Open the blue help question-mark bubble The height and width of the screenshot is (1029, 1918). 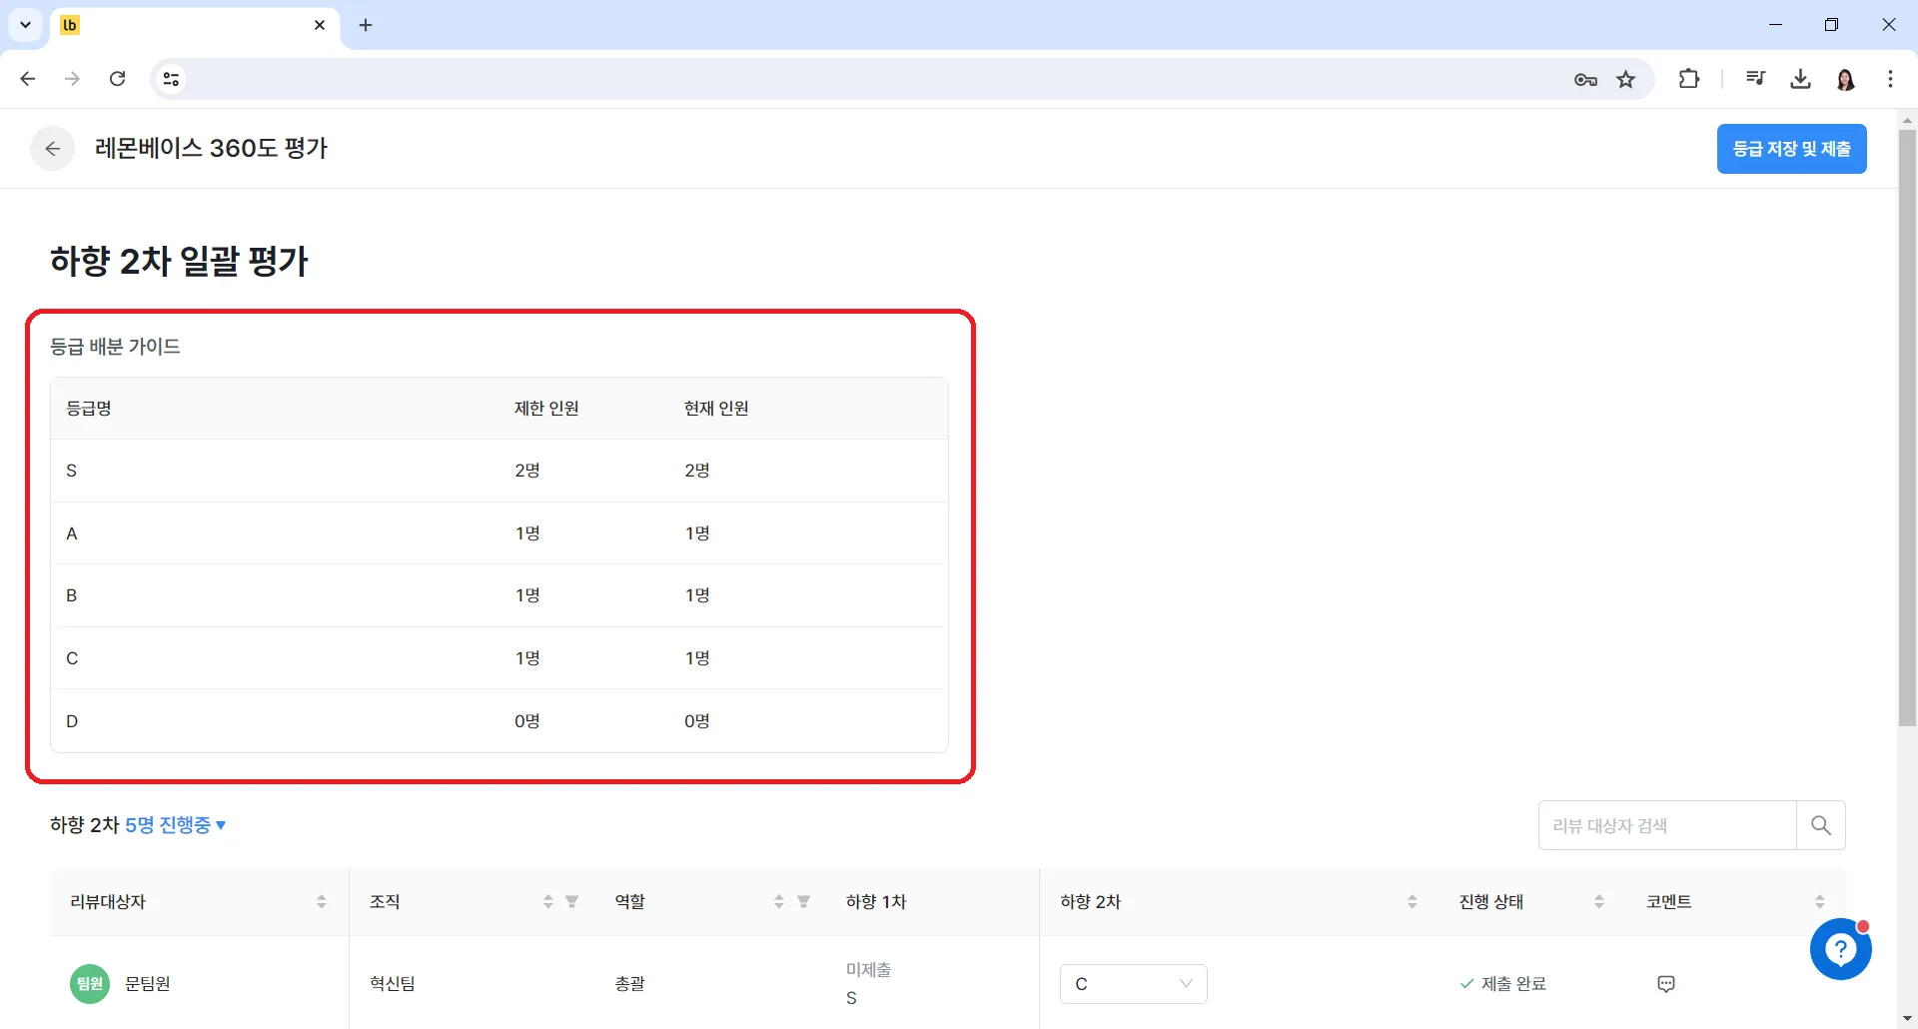pyautogui.click(x=1840, y=949)
